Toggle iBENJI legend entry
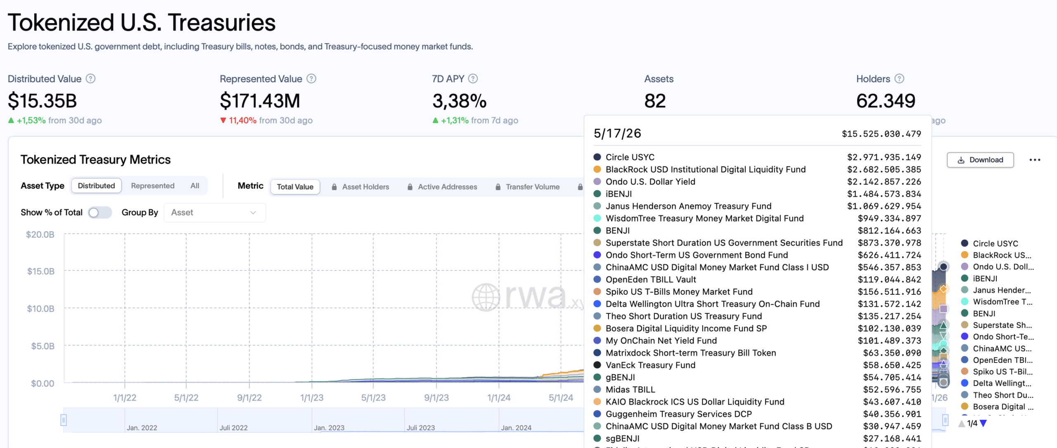Screen dimensions: 1057x448 (979, 278)
